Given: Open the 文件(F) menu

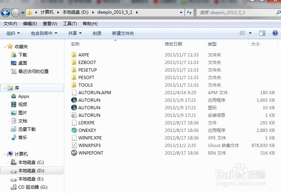Looking at the screenshot, I should [10, 24].
